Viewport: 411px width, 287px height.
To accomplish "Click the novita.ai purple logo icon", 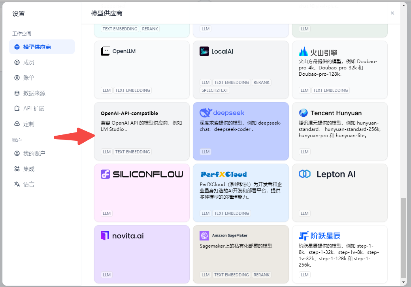I will coord(105,235).
